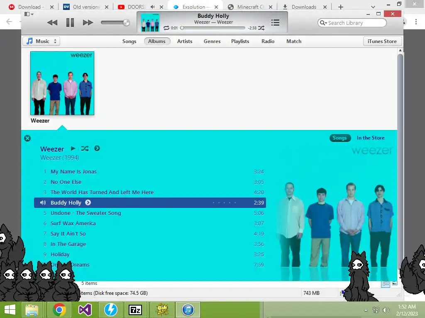Click the speaker icon on the Buddy Holly row
Viewport: 425px width, 318px height.
(x=43, y=202)
